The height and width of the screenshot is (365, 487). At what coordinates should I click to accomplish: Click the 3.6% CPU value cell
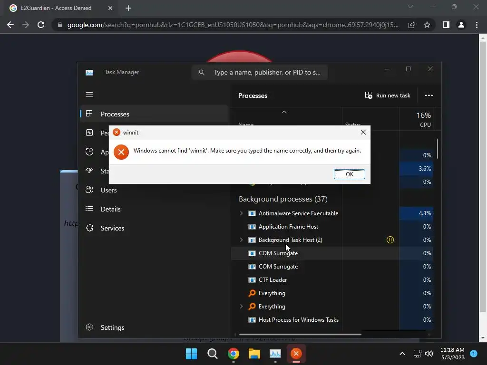(417, 169)
